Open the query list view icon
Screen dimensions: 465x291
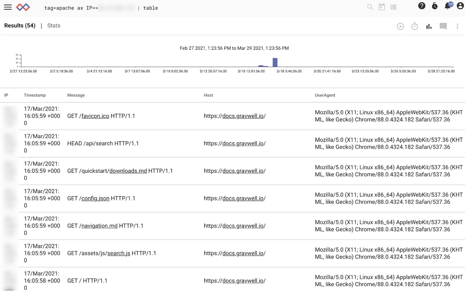[x=393, y=7]
